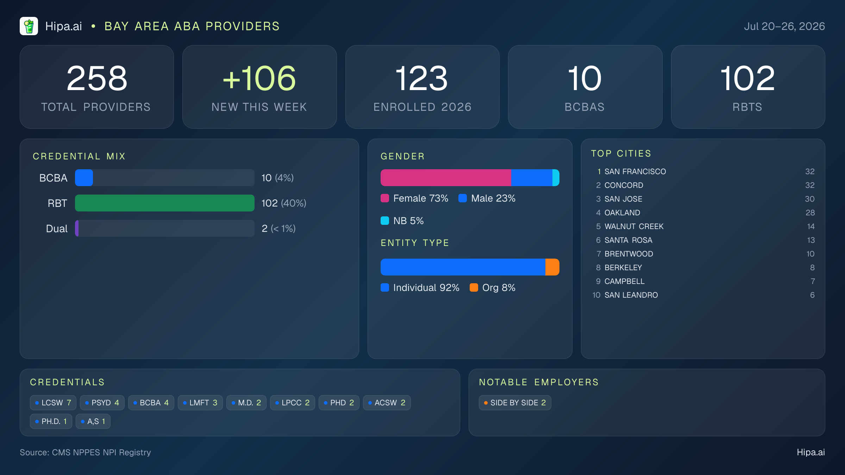Screen dimensions: 845x475
Task: Select San Leandro city row
Action: pos(703,295)
